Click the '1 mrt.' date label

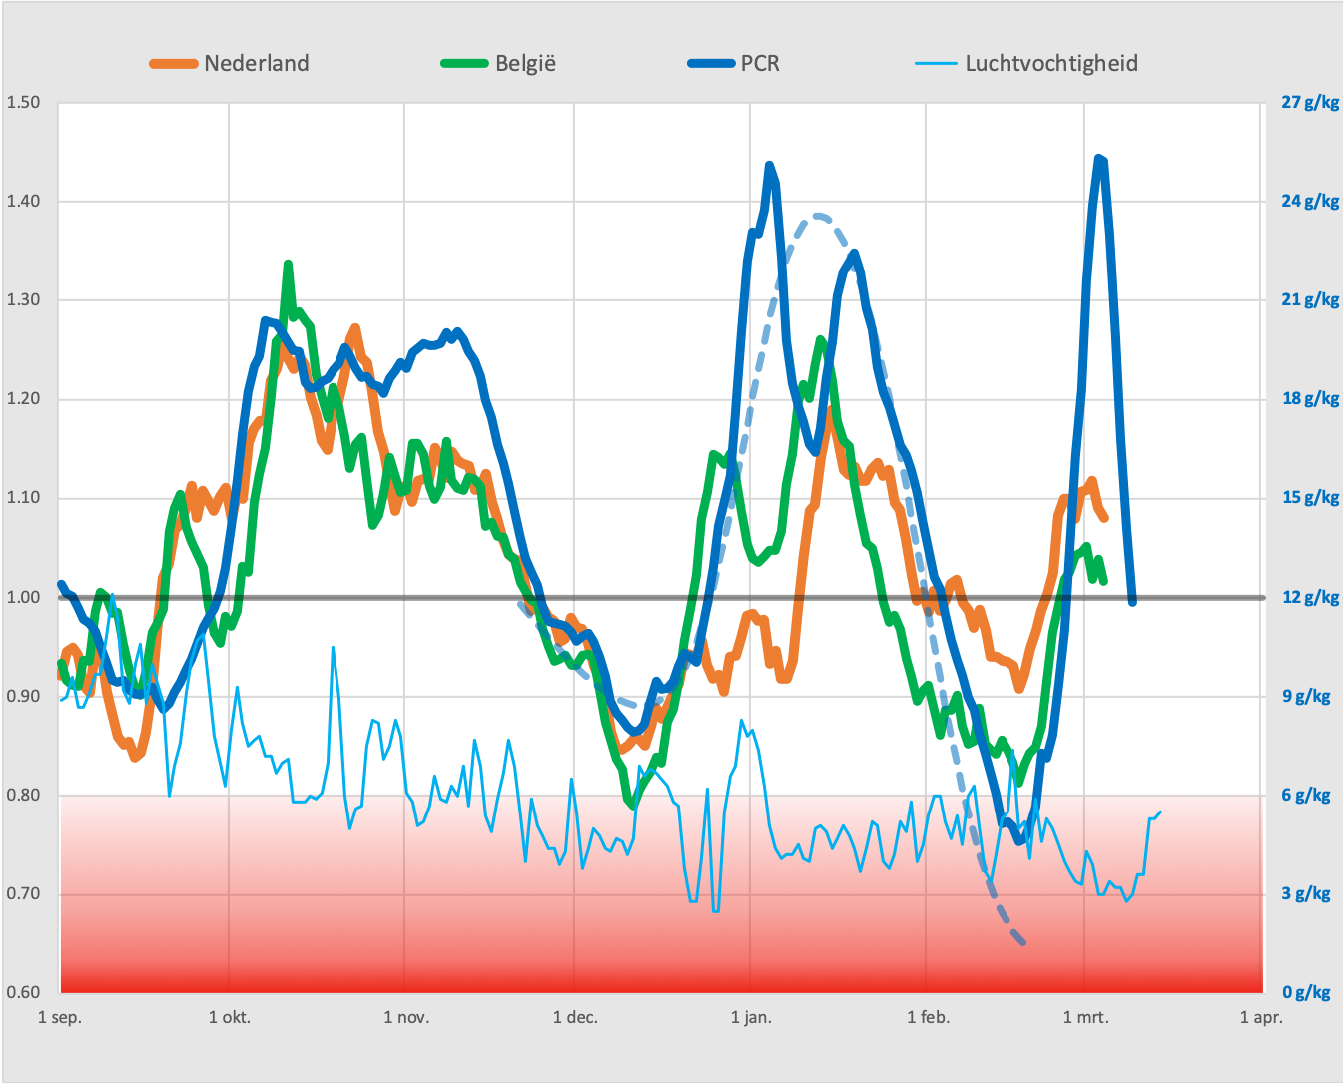coord(1085,1017)
